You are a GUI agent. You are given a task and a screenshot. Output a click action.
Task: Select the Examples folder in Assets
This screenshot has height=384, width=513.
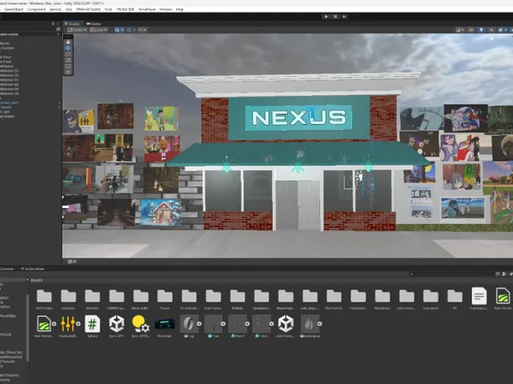point(68,299)
